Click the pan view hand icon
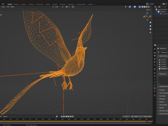This screenshot has width=168, height=126. pos(150,26)
